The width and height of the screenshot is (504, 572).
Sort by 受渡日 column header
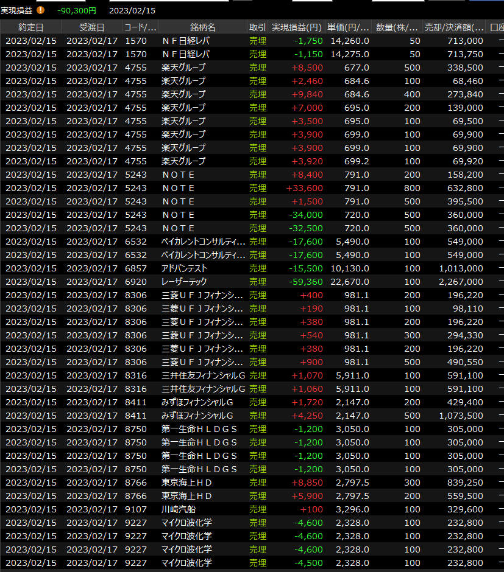click(91, 27)
